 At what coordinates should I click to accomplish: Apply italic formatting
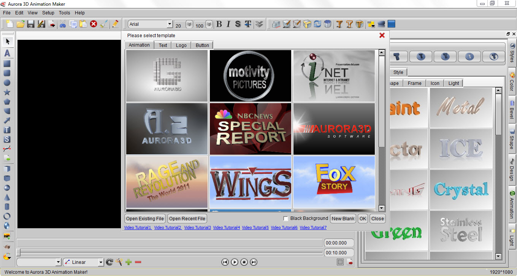pyautogui.click(x=228, y=24)
